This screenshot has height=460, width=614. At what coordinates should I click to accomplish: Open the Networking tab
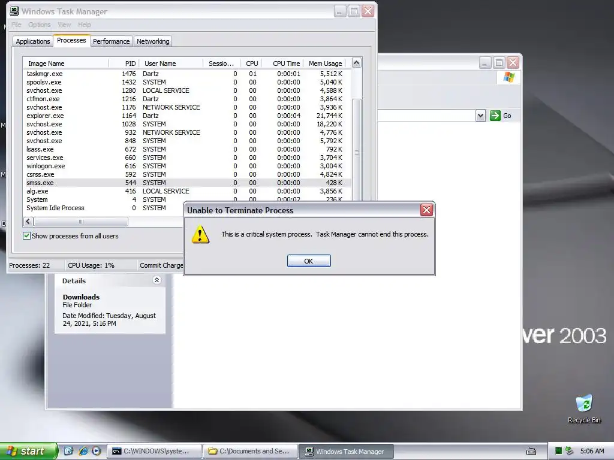[x=153, y=41]
